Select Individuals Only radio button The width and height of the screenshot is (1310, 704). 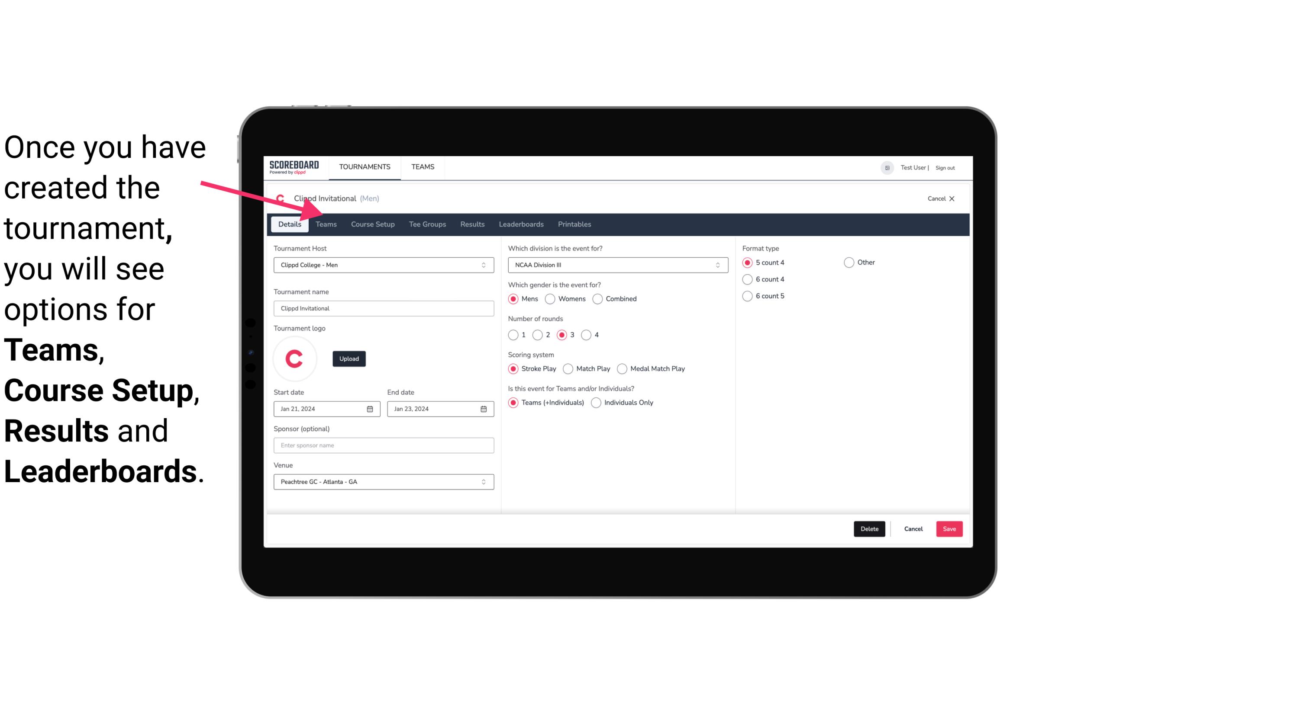click(x=597, y=402)
